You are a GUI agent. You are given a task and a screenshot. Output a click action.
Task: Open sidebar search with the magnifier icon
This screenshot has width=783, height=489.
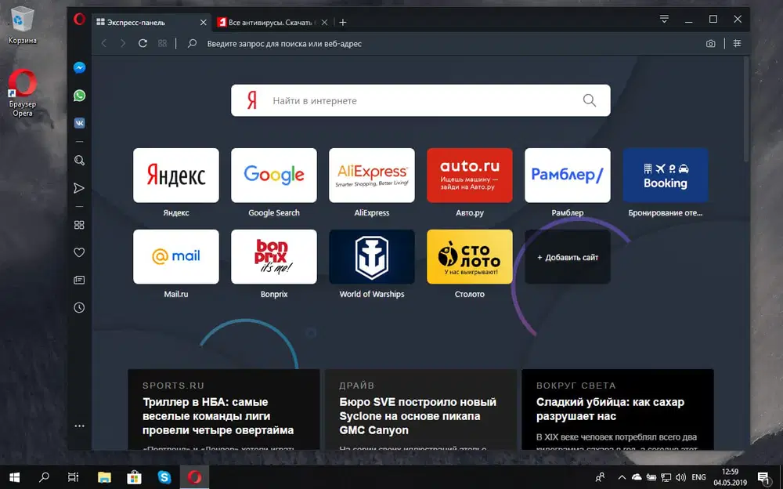(78, 160)
